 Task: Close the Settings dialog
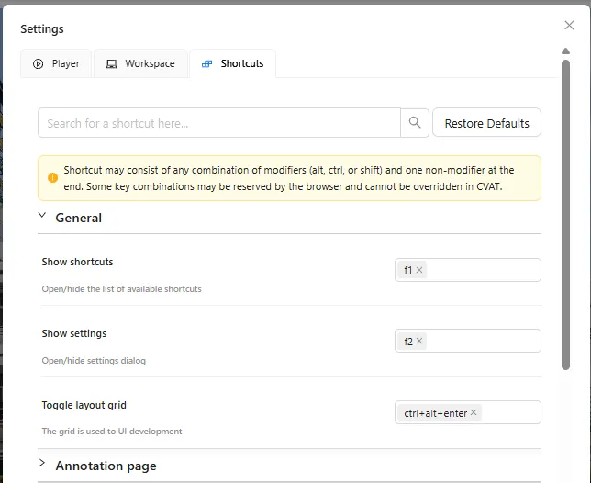569,26
